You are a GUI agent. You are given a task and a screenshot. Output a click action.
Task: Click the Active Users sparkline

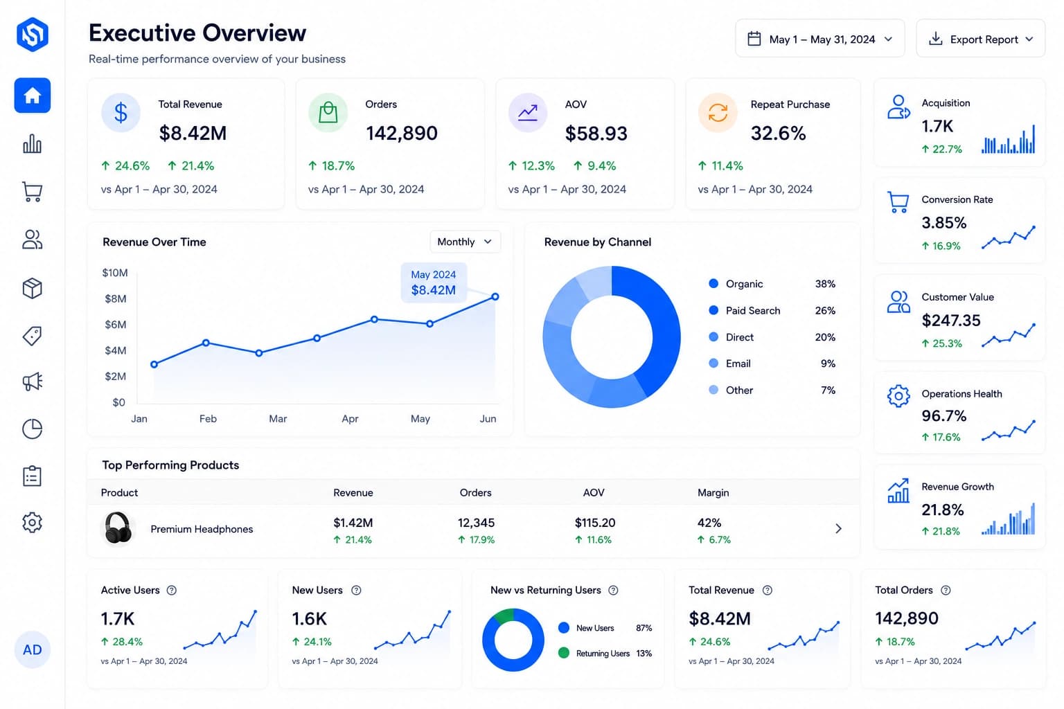[x=220, y=629]
